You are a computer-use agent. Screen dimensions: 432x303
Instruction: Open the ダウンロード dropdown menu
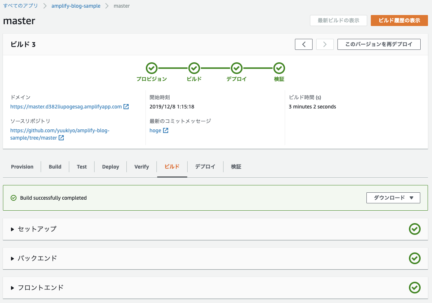[x=393, y=198]
